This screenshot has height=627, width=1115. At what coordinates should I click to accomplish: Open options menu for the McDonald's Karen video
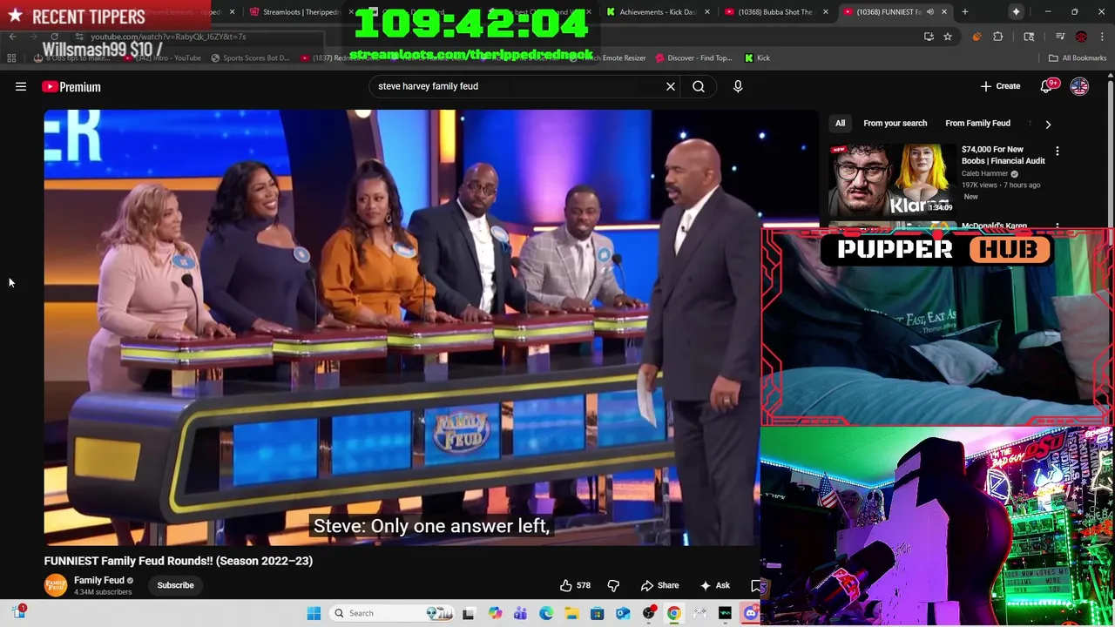pyautogui.click(x=1058, y=226)
